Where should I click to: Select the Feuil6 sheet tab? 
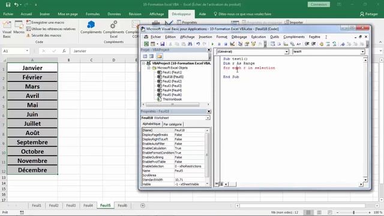pos(122,205)
